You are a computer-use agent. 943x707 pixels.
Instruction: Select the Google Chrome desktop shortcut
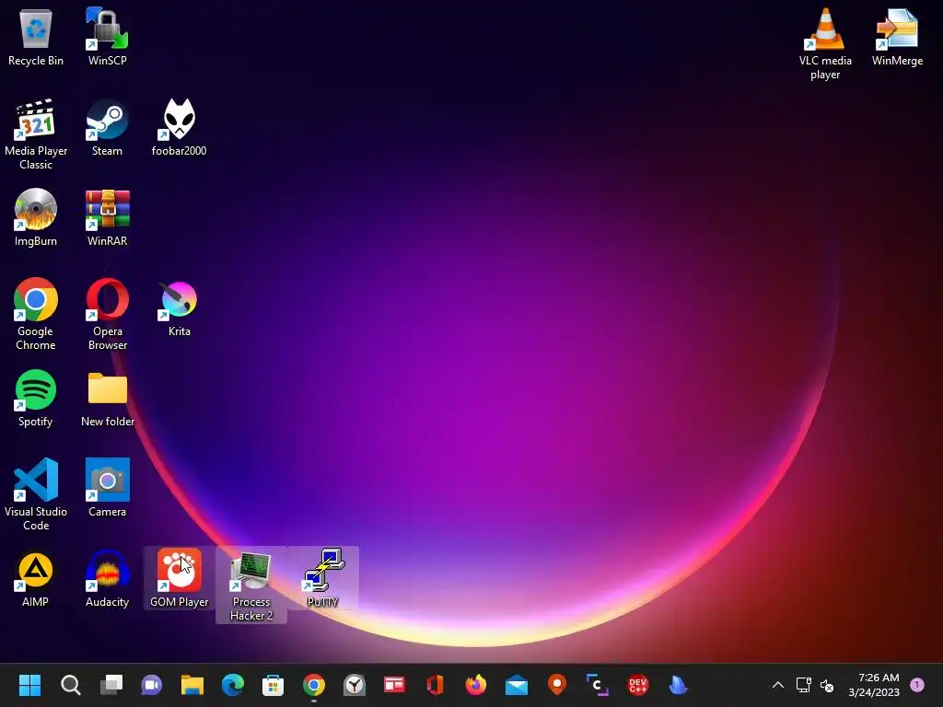click(36, 315)
